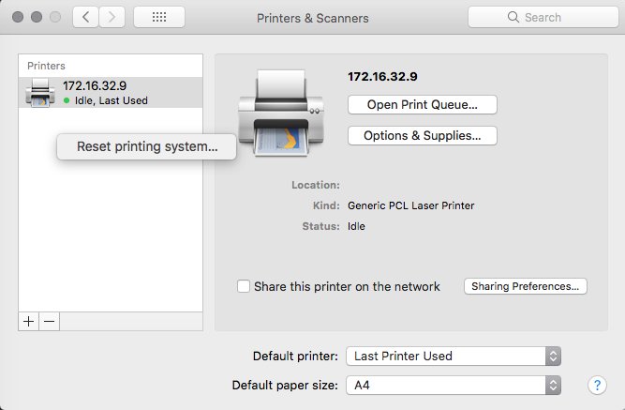Image resolution: width=625 pixels, height=410 pixels.
Task: Go back with the left chevron button
Action: click(85, 17)
